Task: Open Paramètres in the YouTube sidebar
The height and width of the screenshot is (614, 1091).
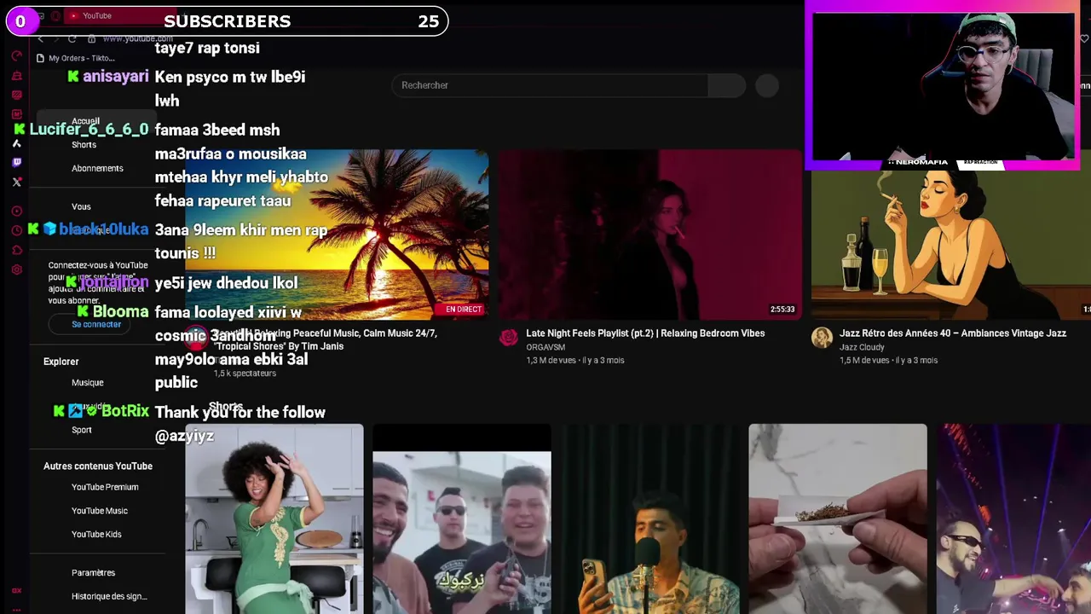Action: (93, 573)
